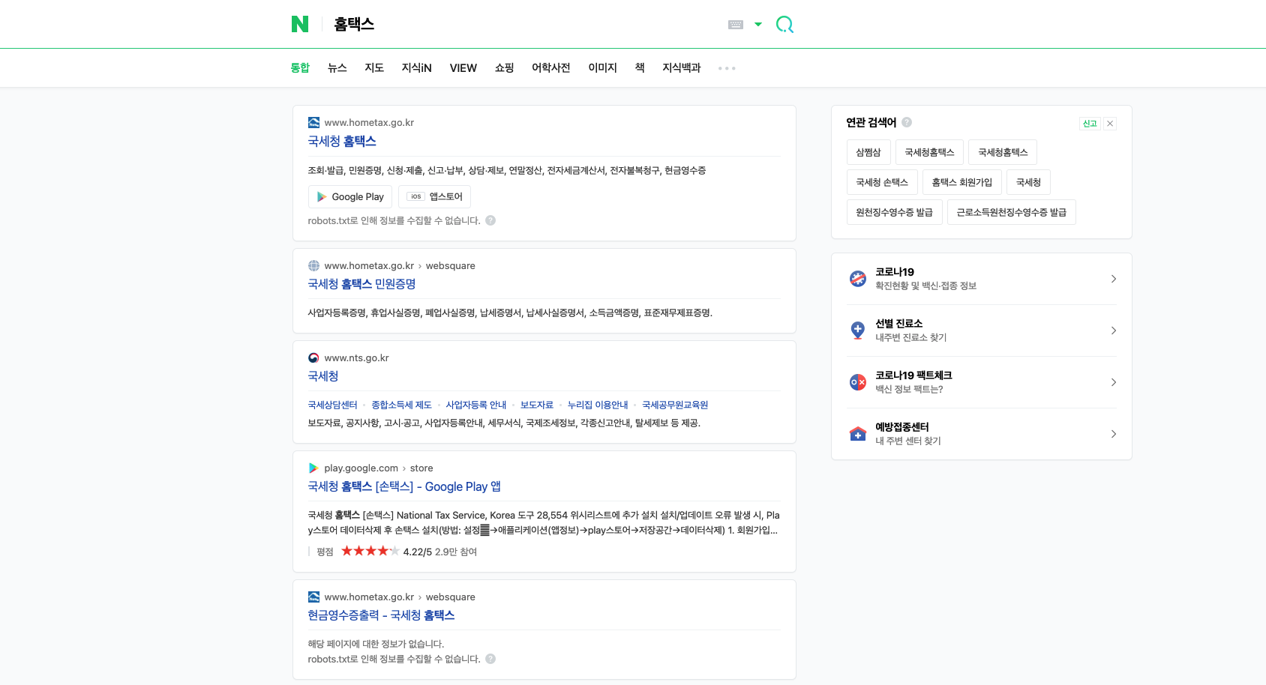Open 현금영수증출력 - 국세청 홈택스 link
This screenshot has width=1266, height=685.
[381, 615]
